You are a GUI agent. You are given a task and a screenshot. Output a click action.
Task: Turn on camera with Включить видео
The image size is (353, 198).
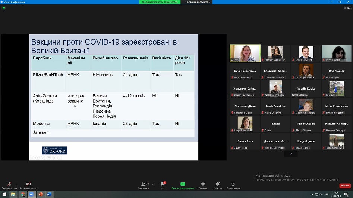pyautogui.click(x=28, y=185)
